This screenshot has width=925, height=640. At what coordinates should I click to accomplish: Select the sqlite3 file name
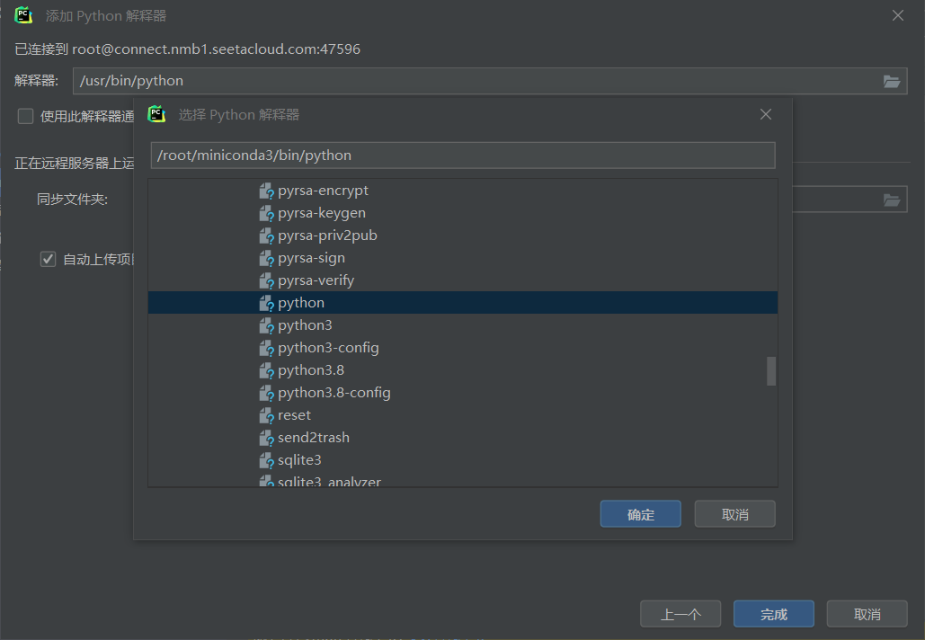(299, 459)
